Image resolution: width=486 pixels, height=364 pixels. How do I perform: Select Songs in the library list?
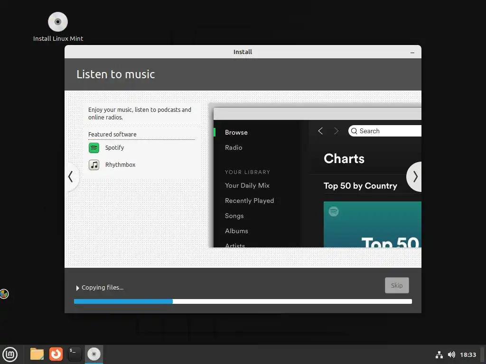coord(234,216)
